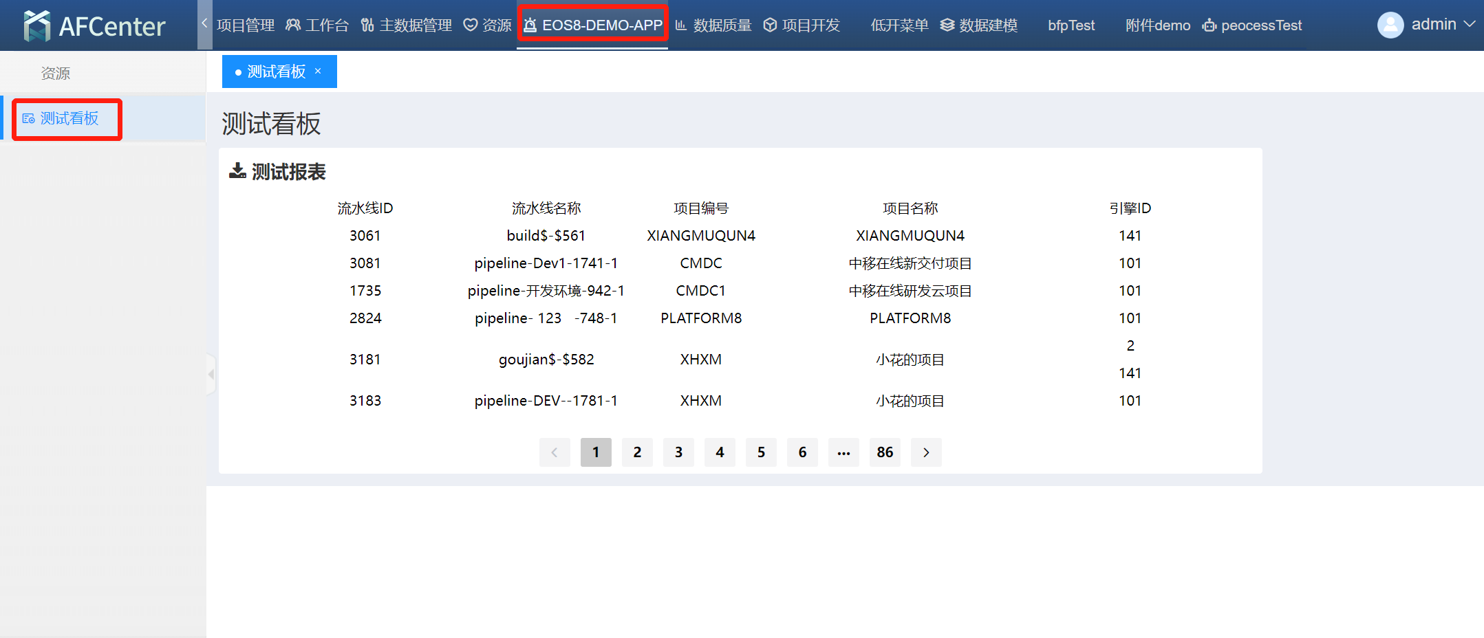
Task: Open 主数据管理 in the top navigation
Action: (406, 25)
